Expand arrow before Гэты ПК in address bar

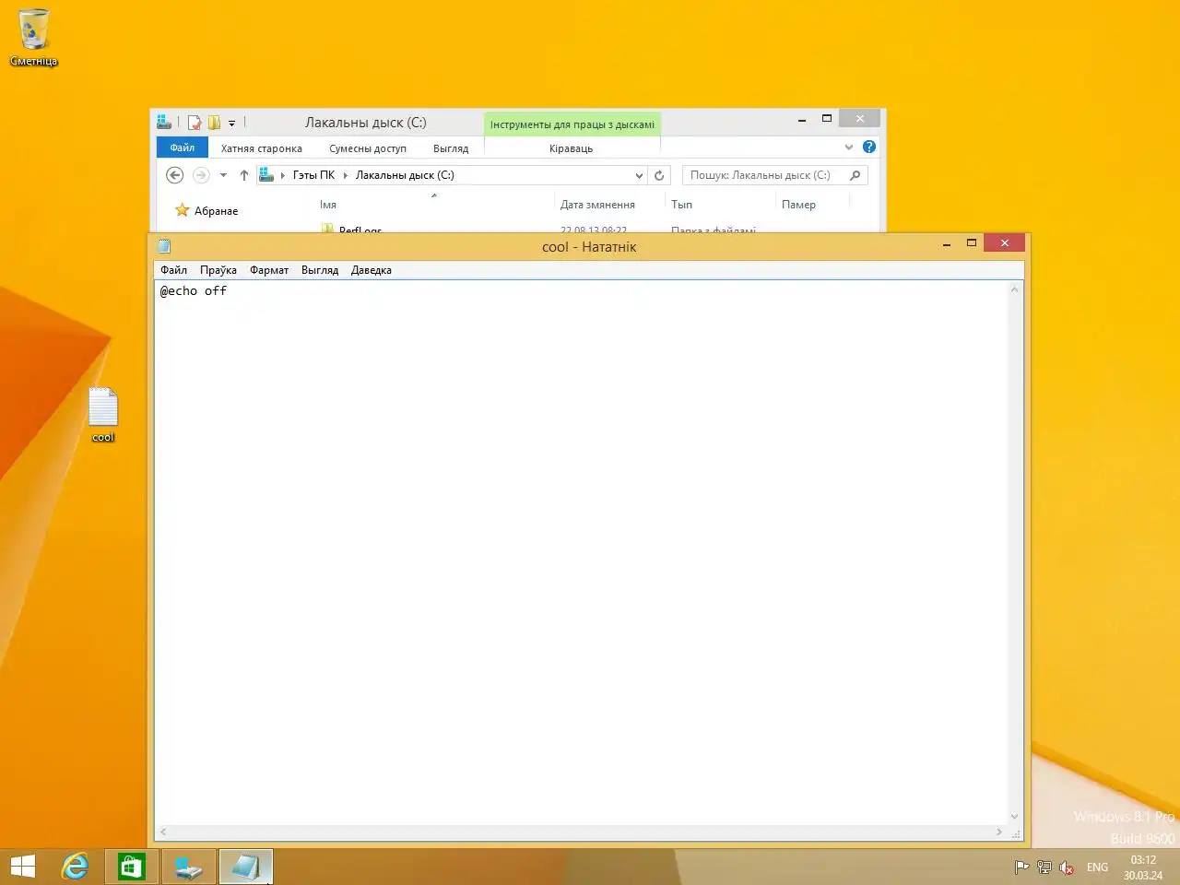283,175
